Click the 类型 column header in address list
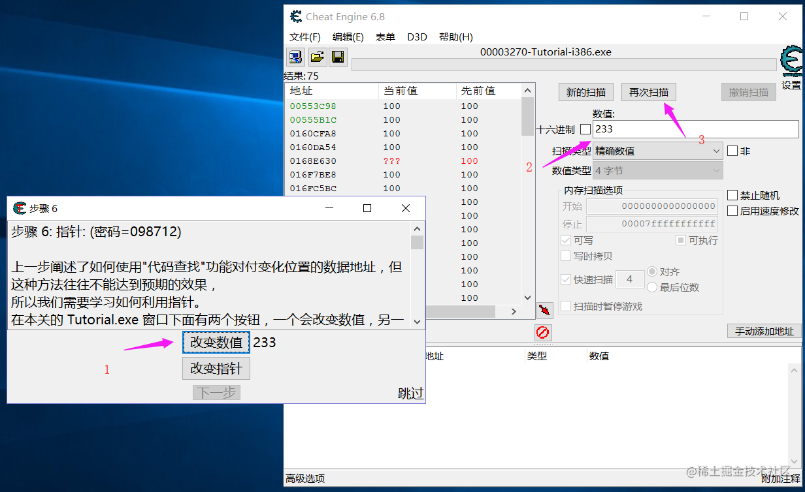805x492 pixels. pos(536,356)
